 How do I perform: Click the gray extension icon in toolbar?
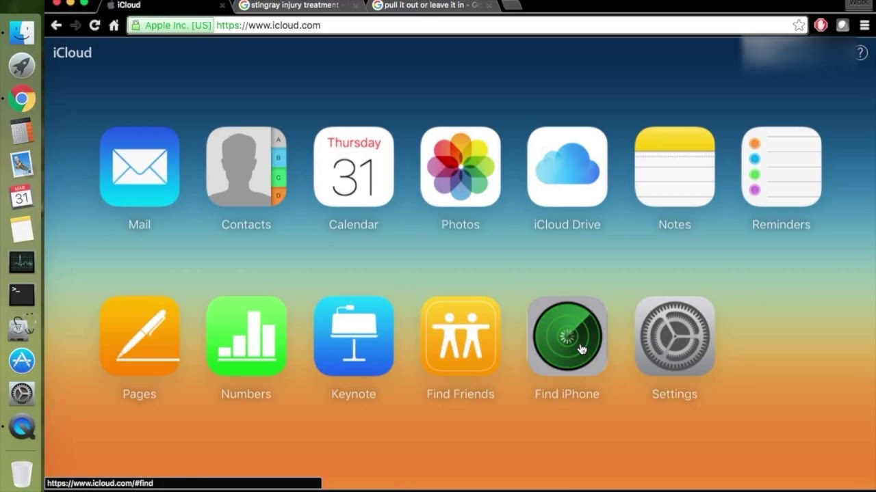pyautogui.click(x=842, y=25)
